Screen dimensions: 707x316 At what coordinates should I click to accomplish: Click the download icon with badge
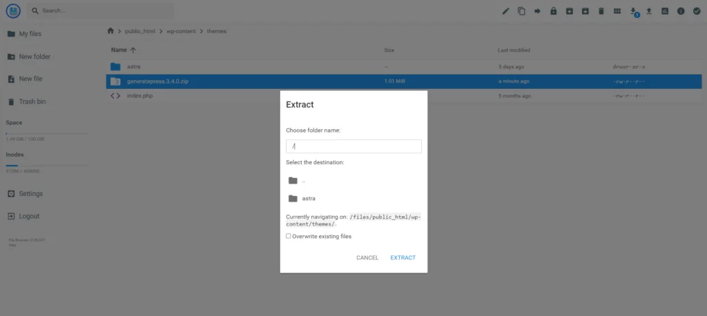(634, 12)
